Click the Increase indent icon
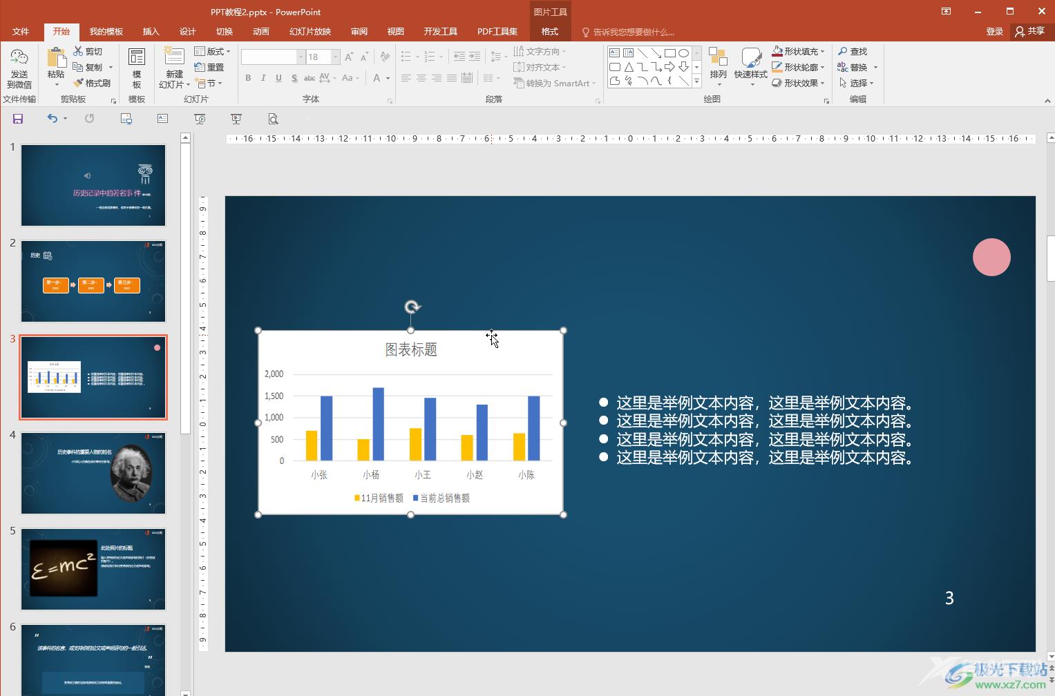1055x696 pixels. click(474, 57)
